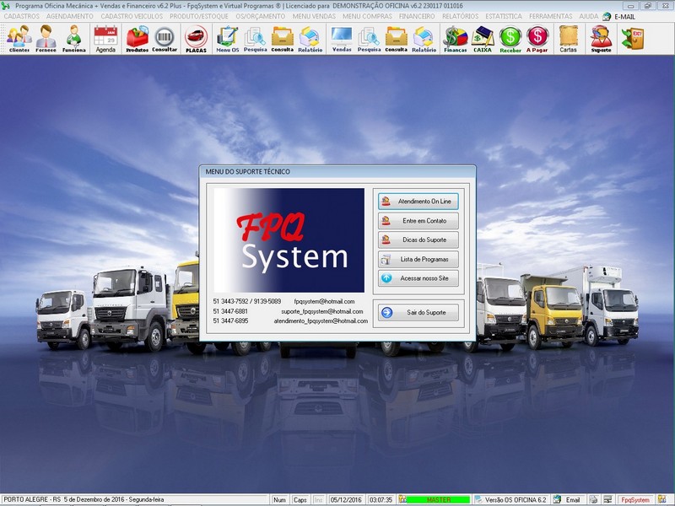Click the Lista de Programas button

click(x=418, y=260)
